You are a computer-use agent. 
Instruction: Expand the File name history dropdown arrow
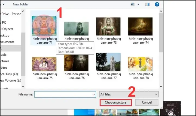click(x=94, y=95)
